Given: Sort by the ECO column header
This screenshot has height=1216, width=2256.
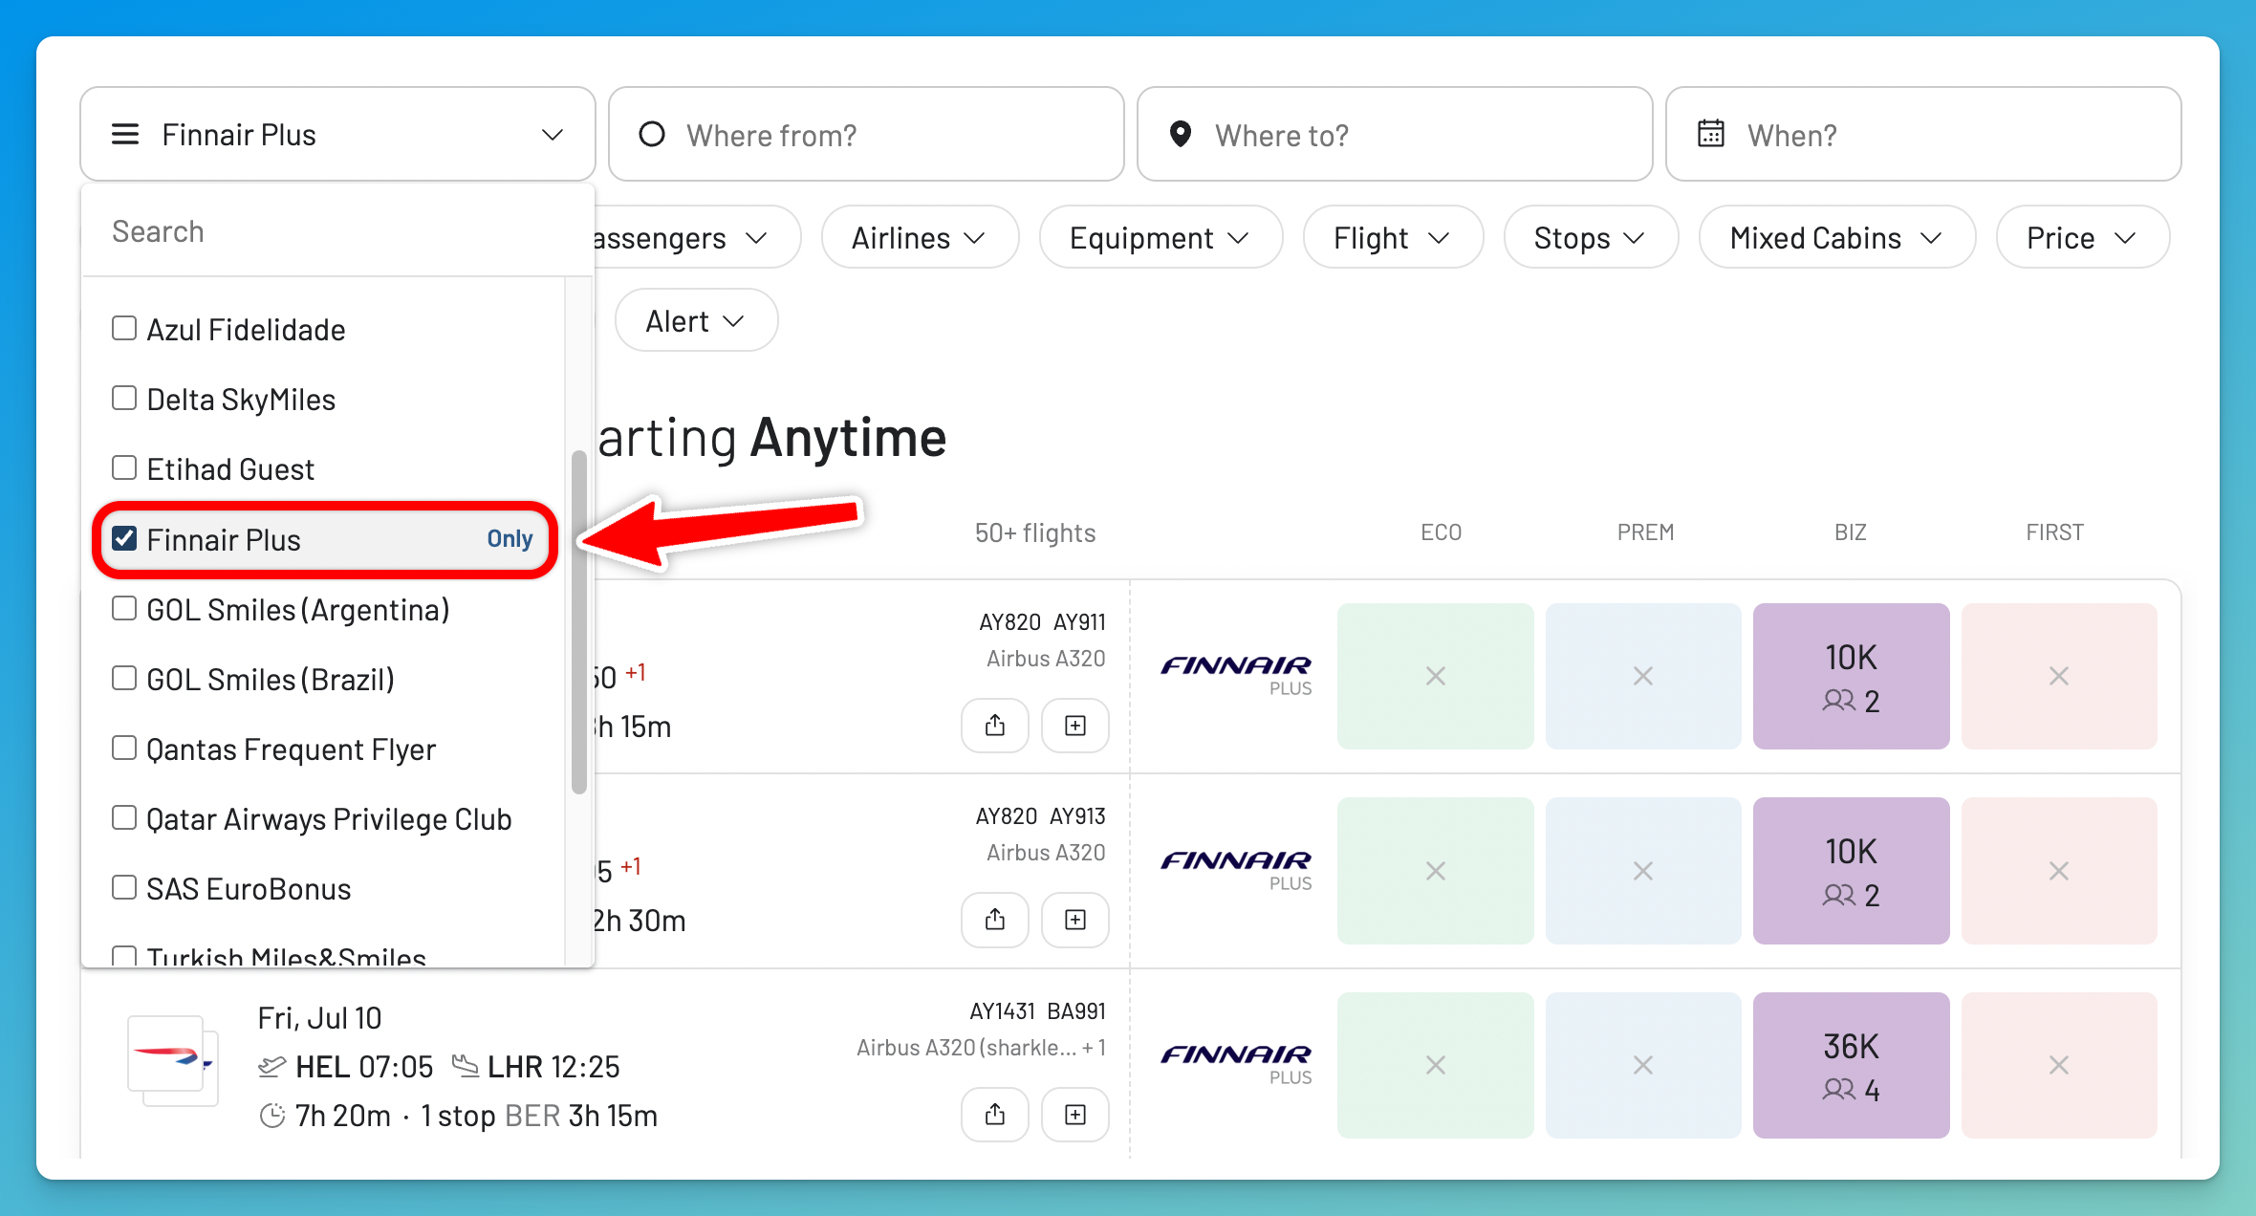Looking at the screenshot, I should [x=1441, y=532].
